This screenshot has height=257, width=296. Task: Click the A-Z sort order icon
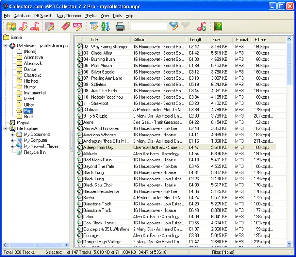[105, 26]
